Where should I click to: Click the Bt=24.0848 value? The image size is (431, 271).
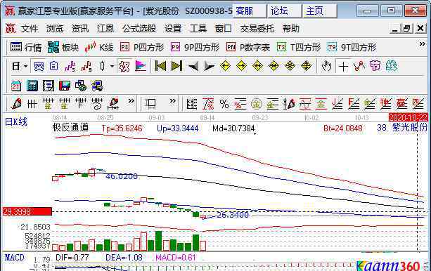click(x=343, y=128)
